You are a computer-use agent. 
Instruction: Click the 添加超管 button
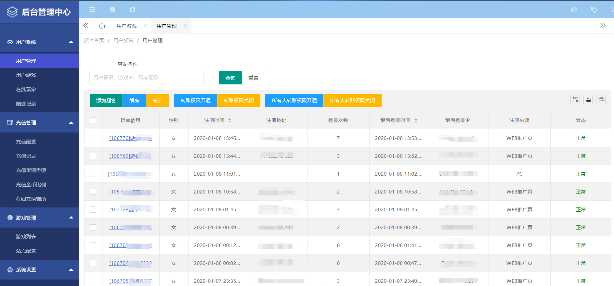click(106, 100)
